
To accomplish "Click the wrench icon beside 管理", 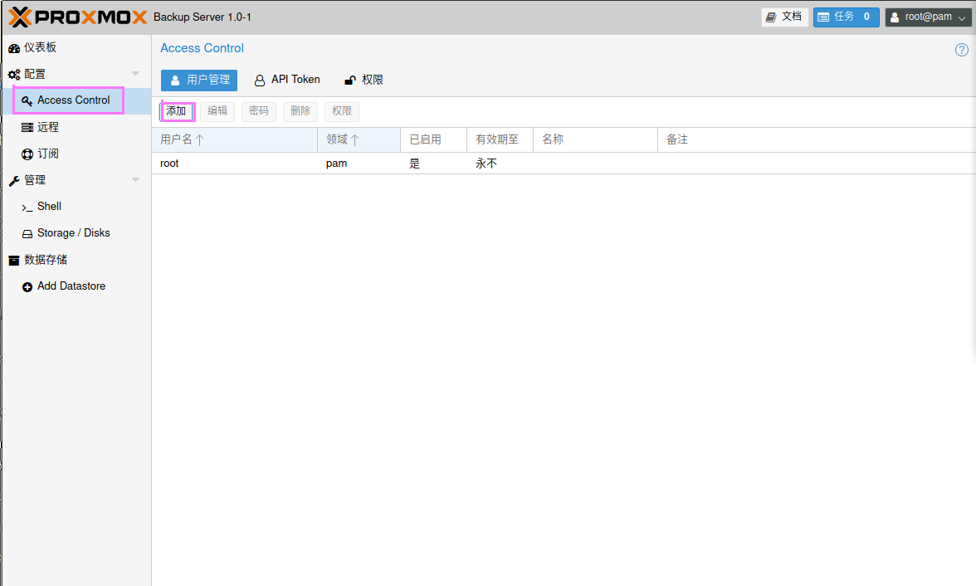I will 13,181.
